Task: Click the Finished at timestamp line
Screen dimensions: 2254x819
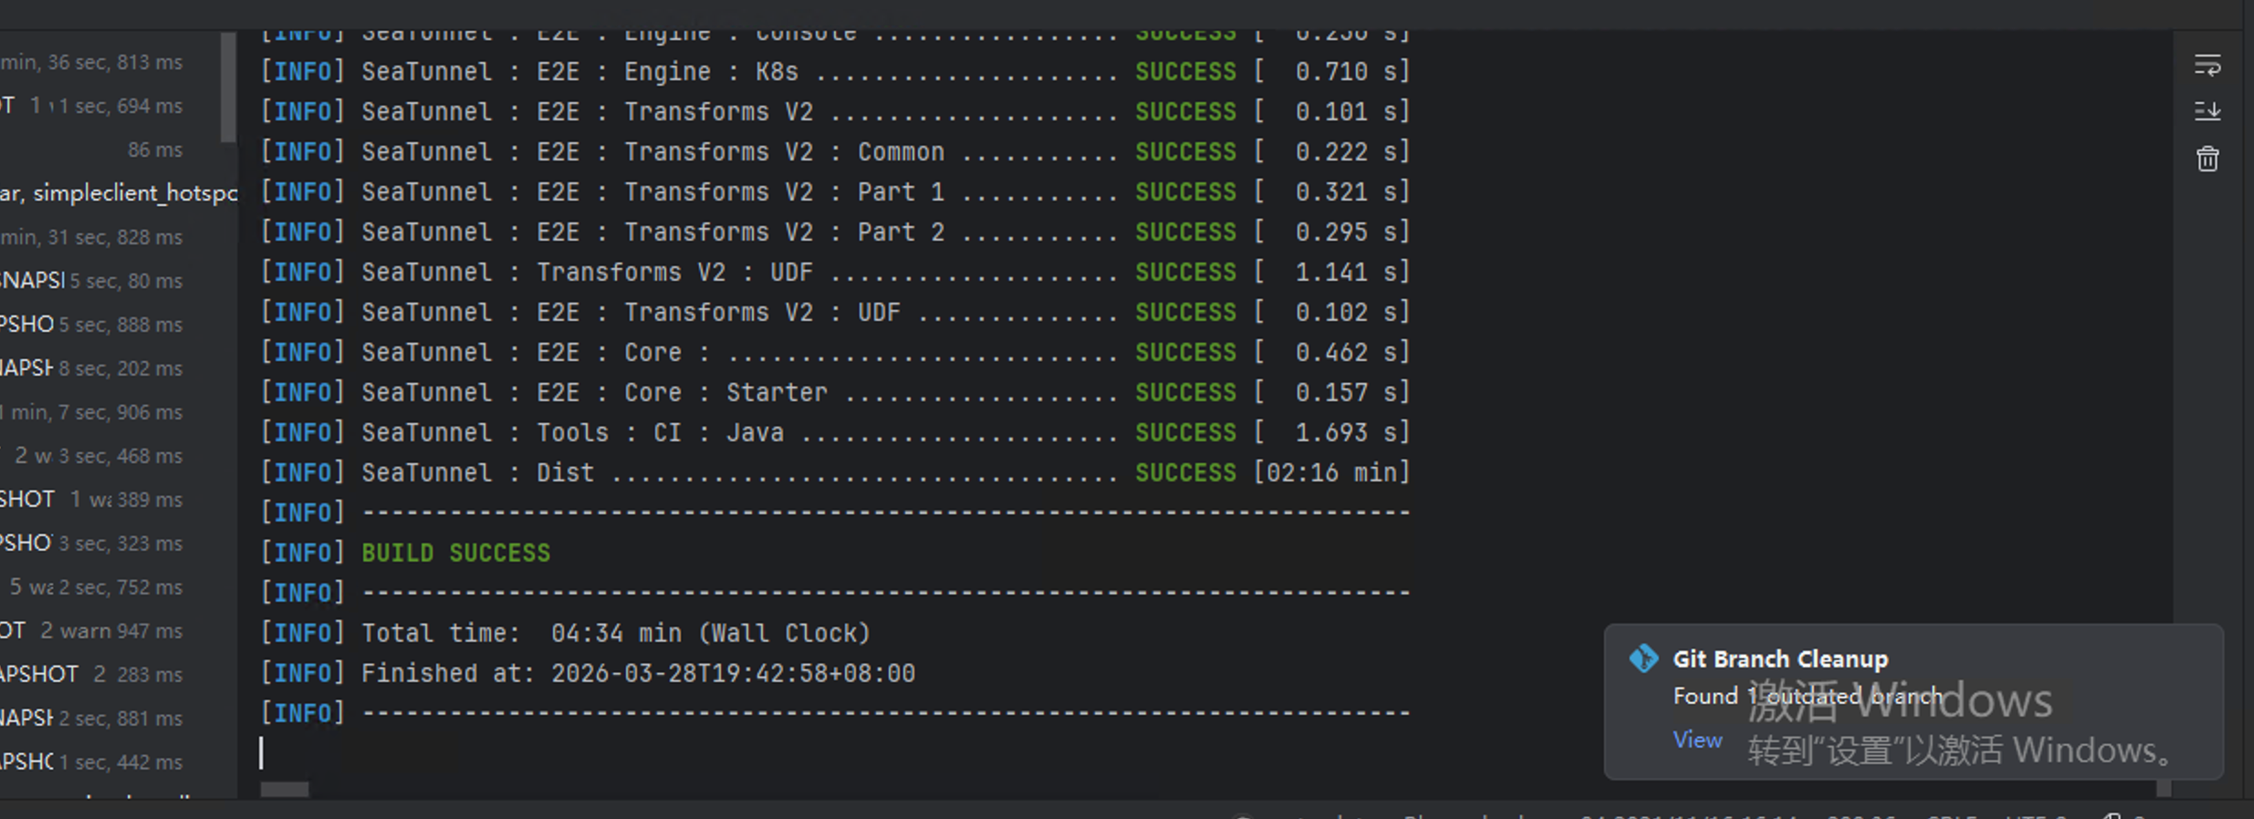Action: tap(639, 673)
